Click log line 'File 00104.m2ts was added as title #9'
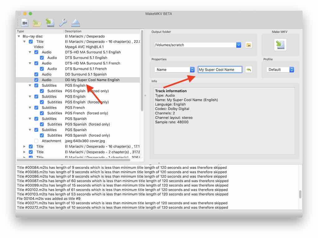This screenshot has width=318, height=238. tap(49, 198)
